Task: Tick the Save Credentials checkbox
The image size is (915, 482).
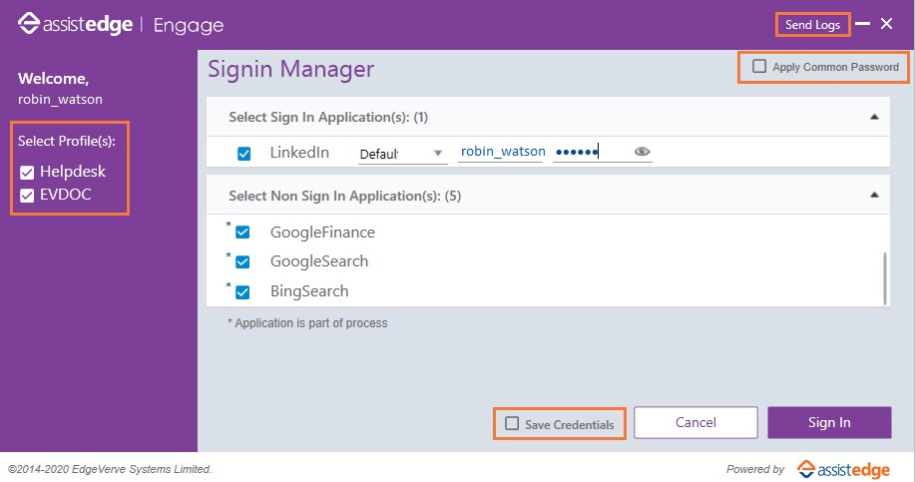Action: [512, 424]
